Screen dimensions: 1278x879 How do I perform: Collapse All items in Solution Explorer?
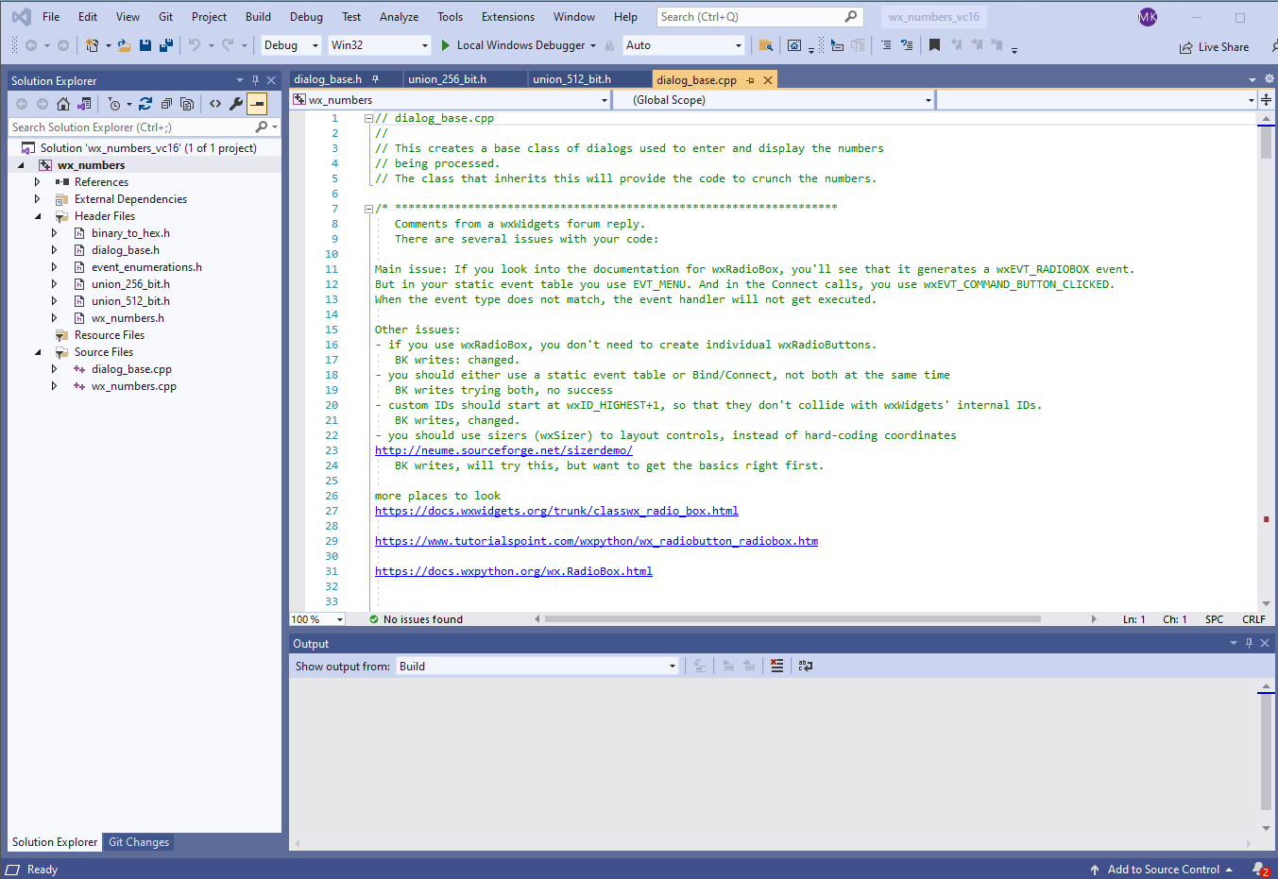[167, 104]
